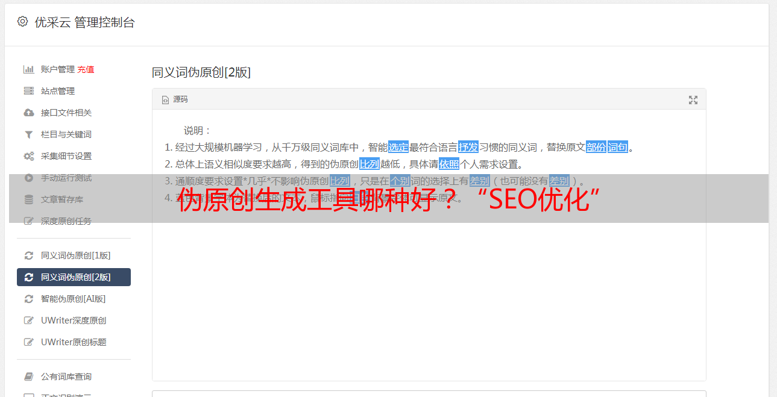Click the book icon for 公有词库查询

pos(28,377)
